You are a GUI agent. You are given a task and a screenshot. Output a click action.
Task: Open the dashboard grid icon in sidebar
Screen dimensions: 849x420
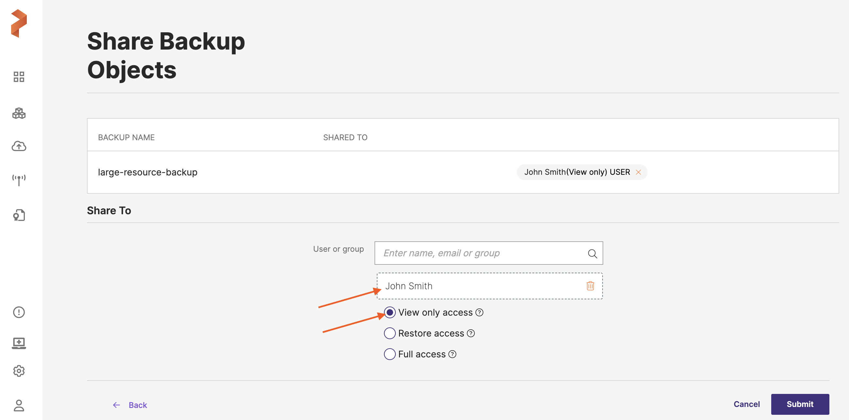pos(19,77)
